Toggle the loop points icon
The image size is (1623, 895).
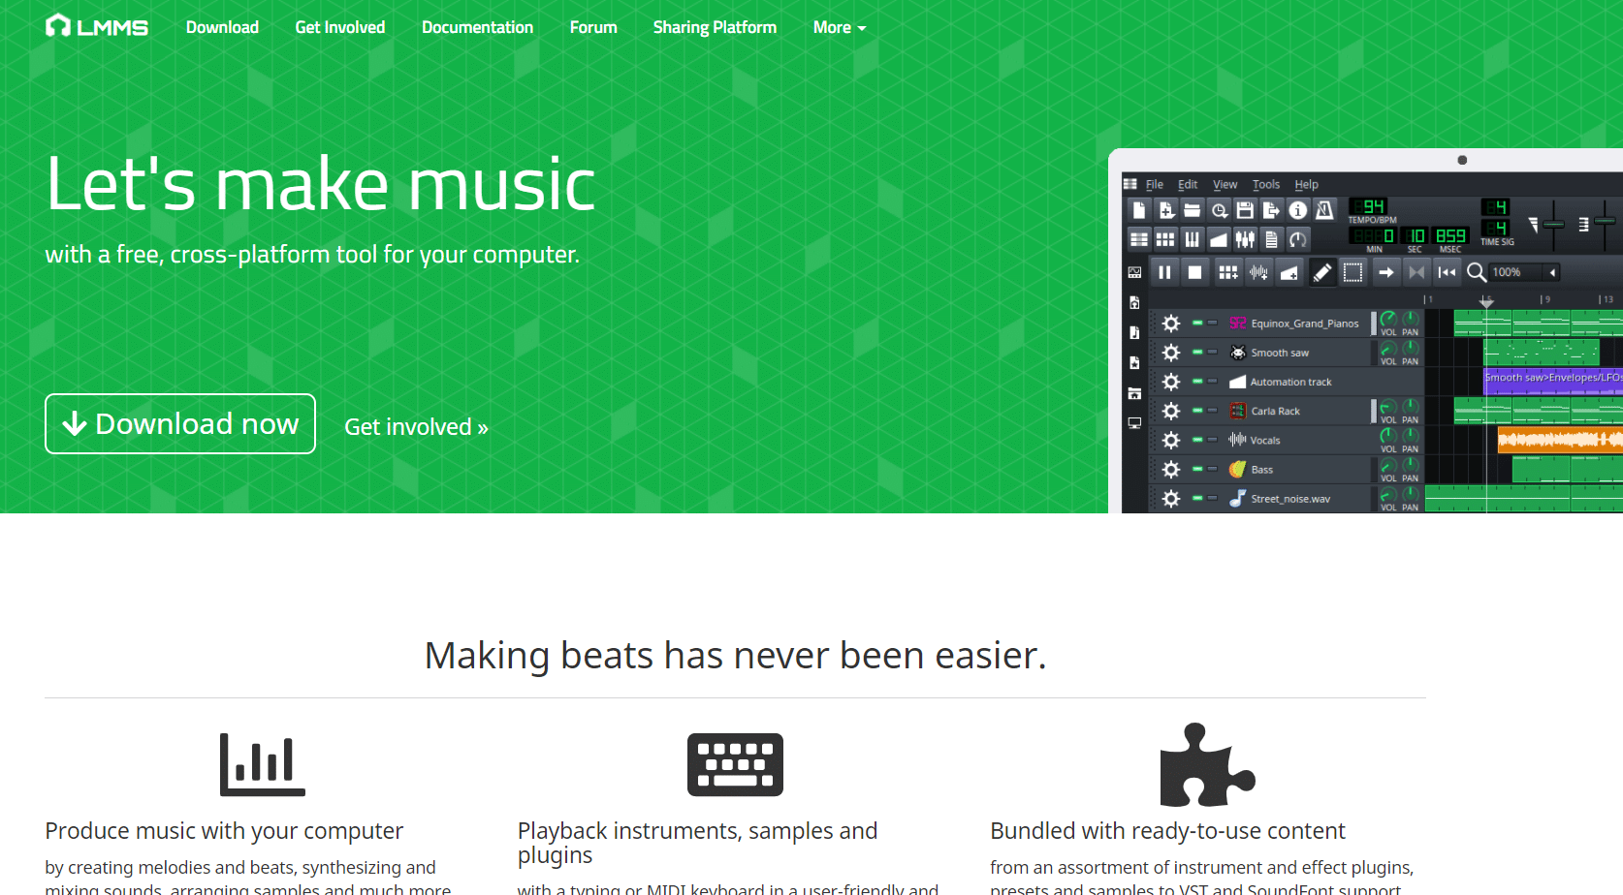[1416, 272]
